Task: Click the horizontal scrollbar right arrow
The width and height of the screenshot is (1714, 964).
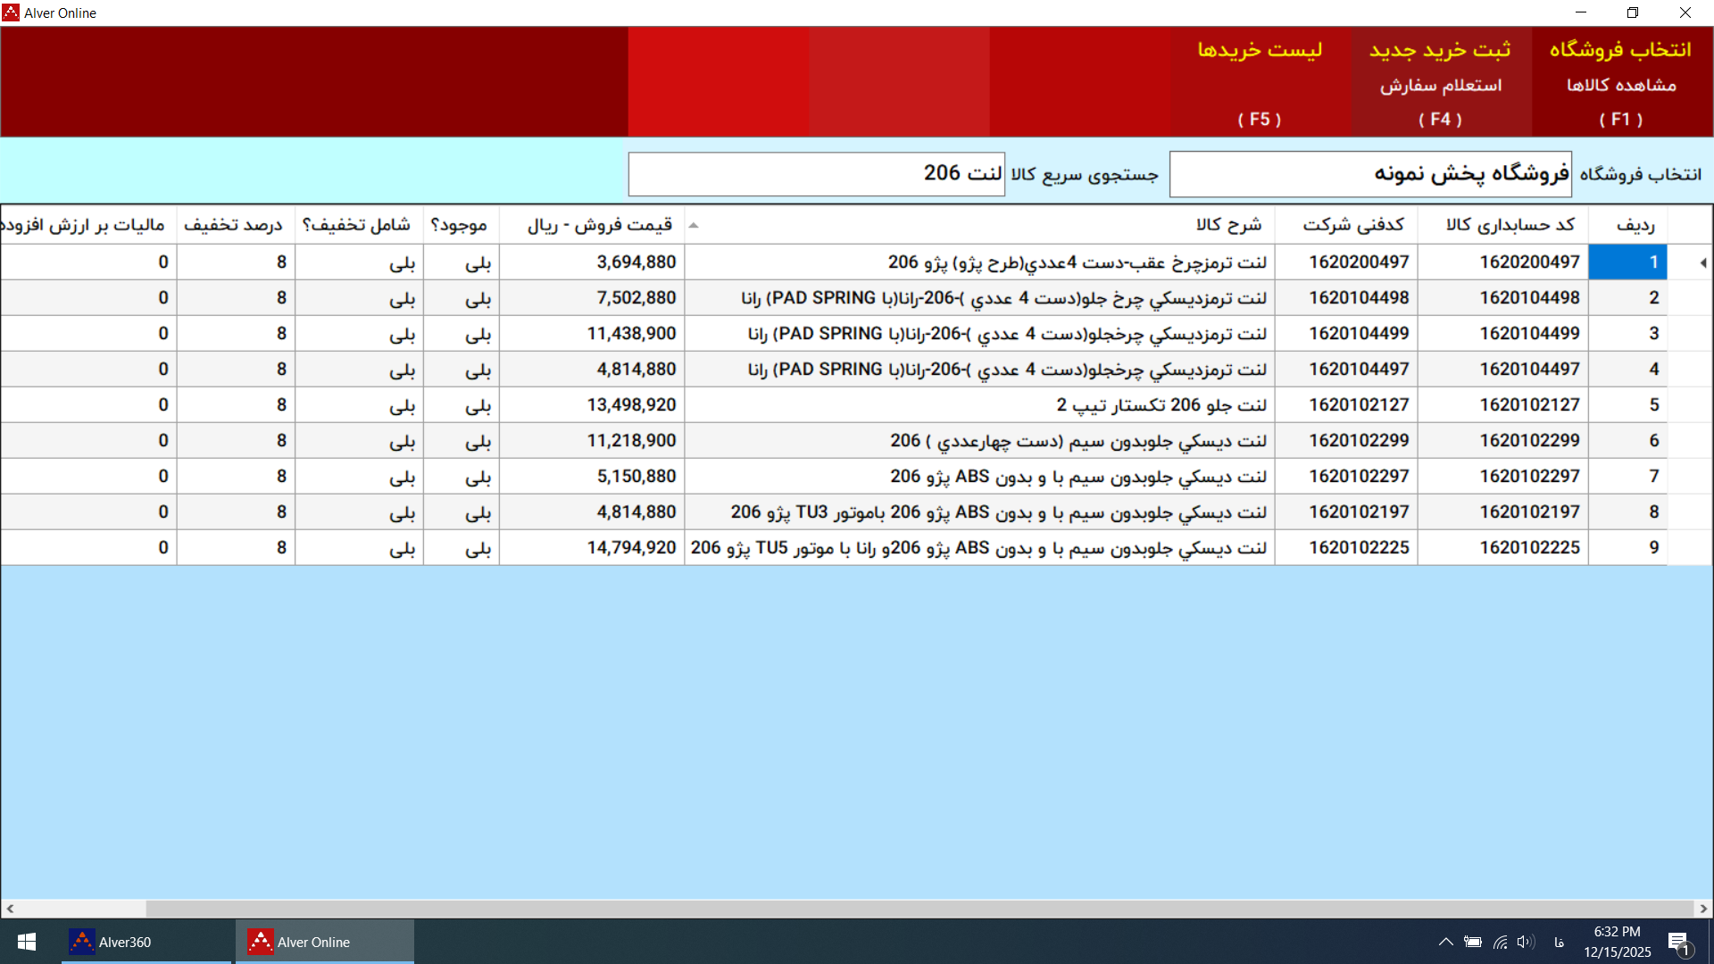Action: pos(1703,909)
